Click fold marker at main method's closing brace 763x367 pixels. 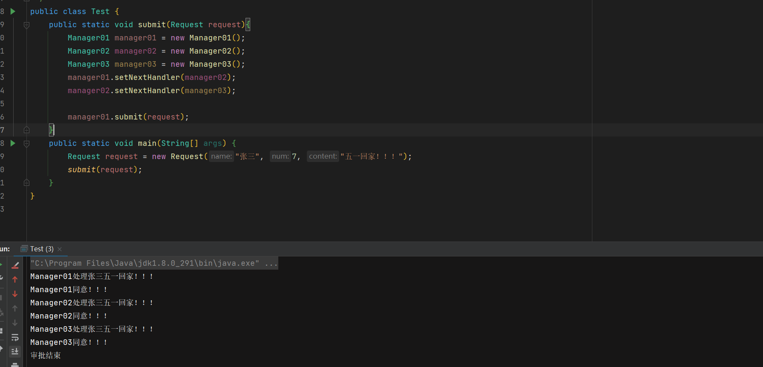point(26,183)
